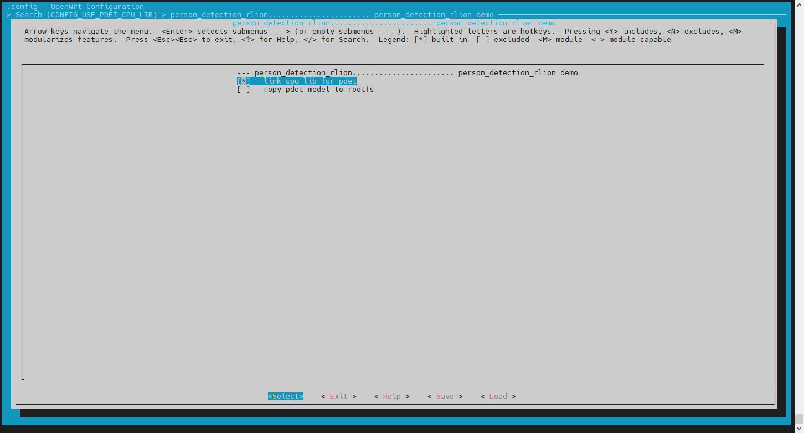Viewport: 804px width, 433px height.
Task: Click the terminal scrollbar thumb
Action: click(799, 419)
